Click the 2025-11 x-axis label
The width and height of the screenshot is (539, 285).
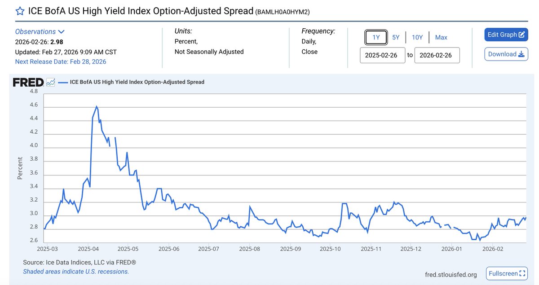pos(371,248)
